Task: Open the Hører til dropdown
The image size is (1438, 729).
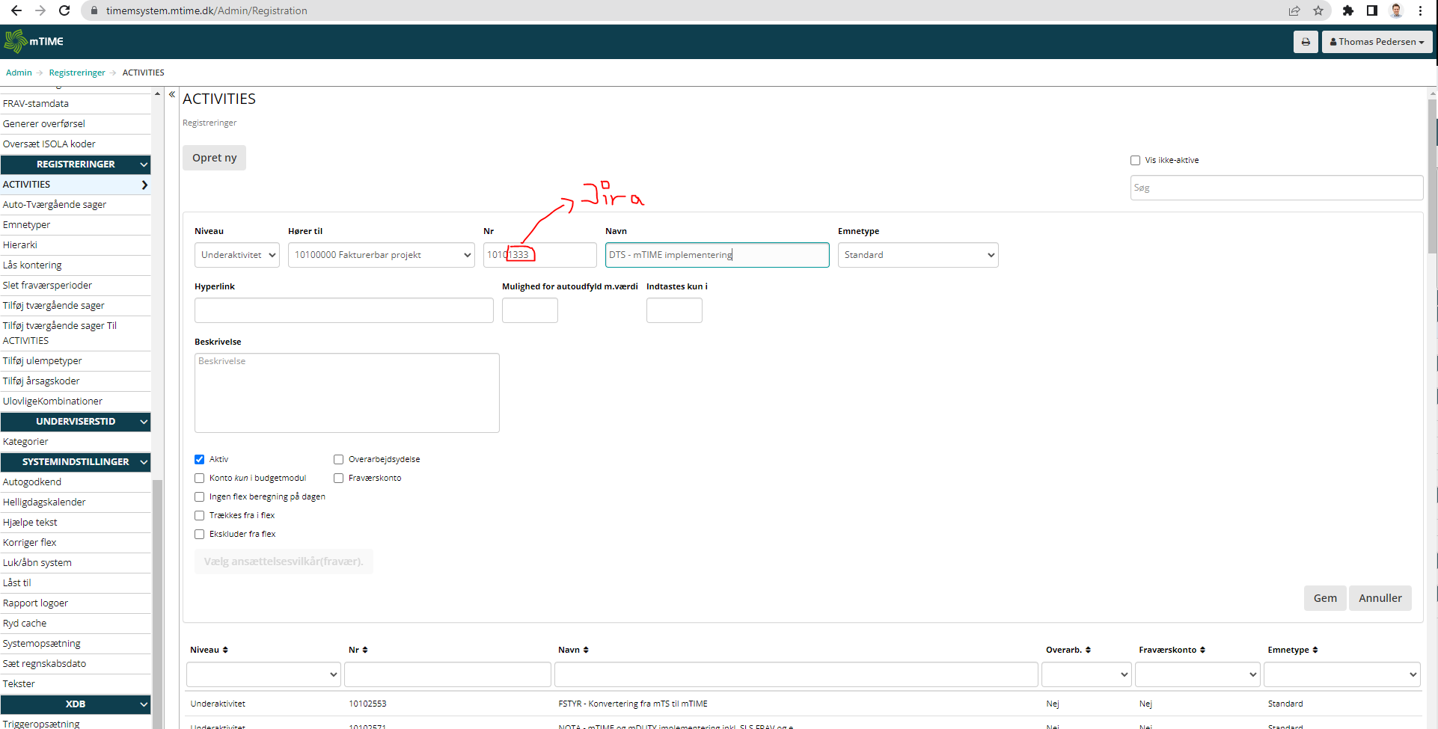Action: (x=381, y=255)
